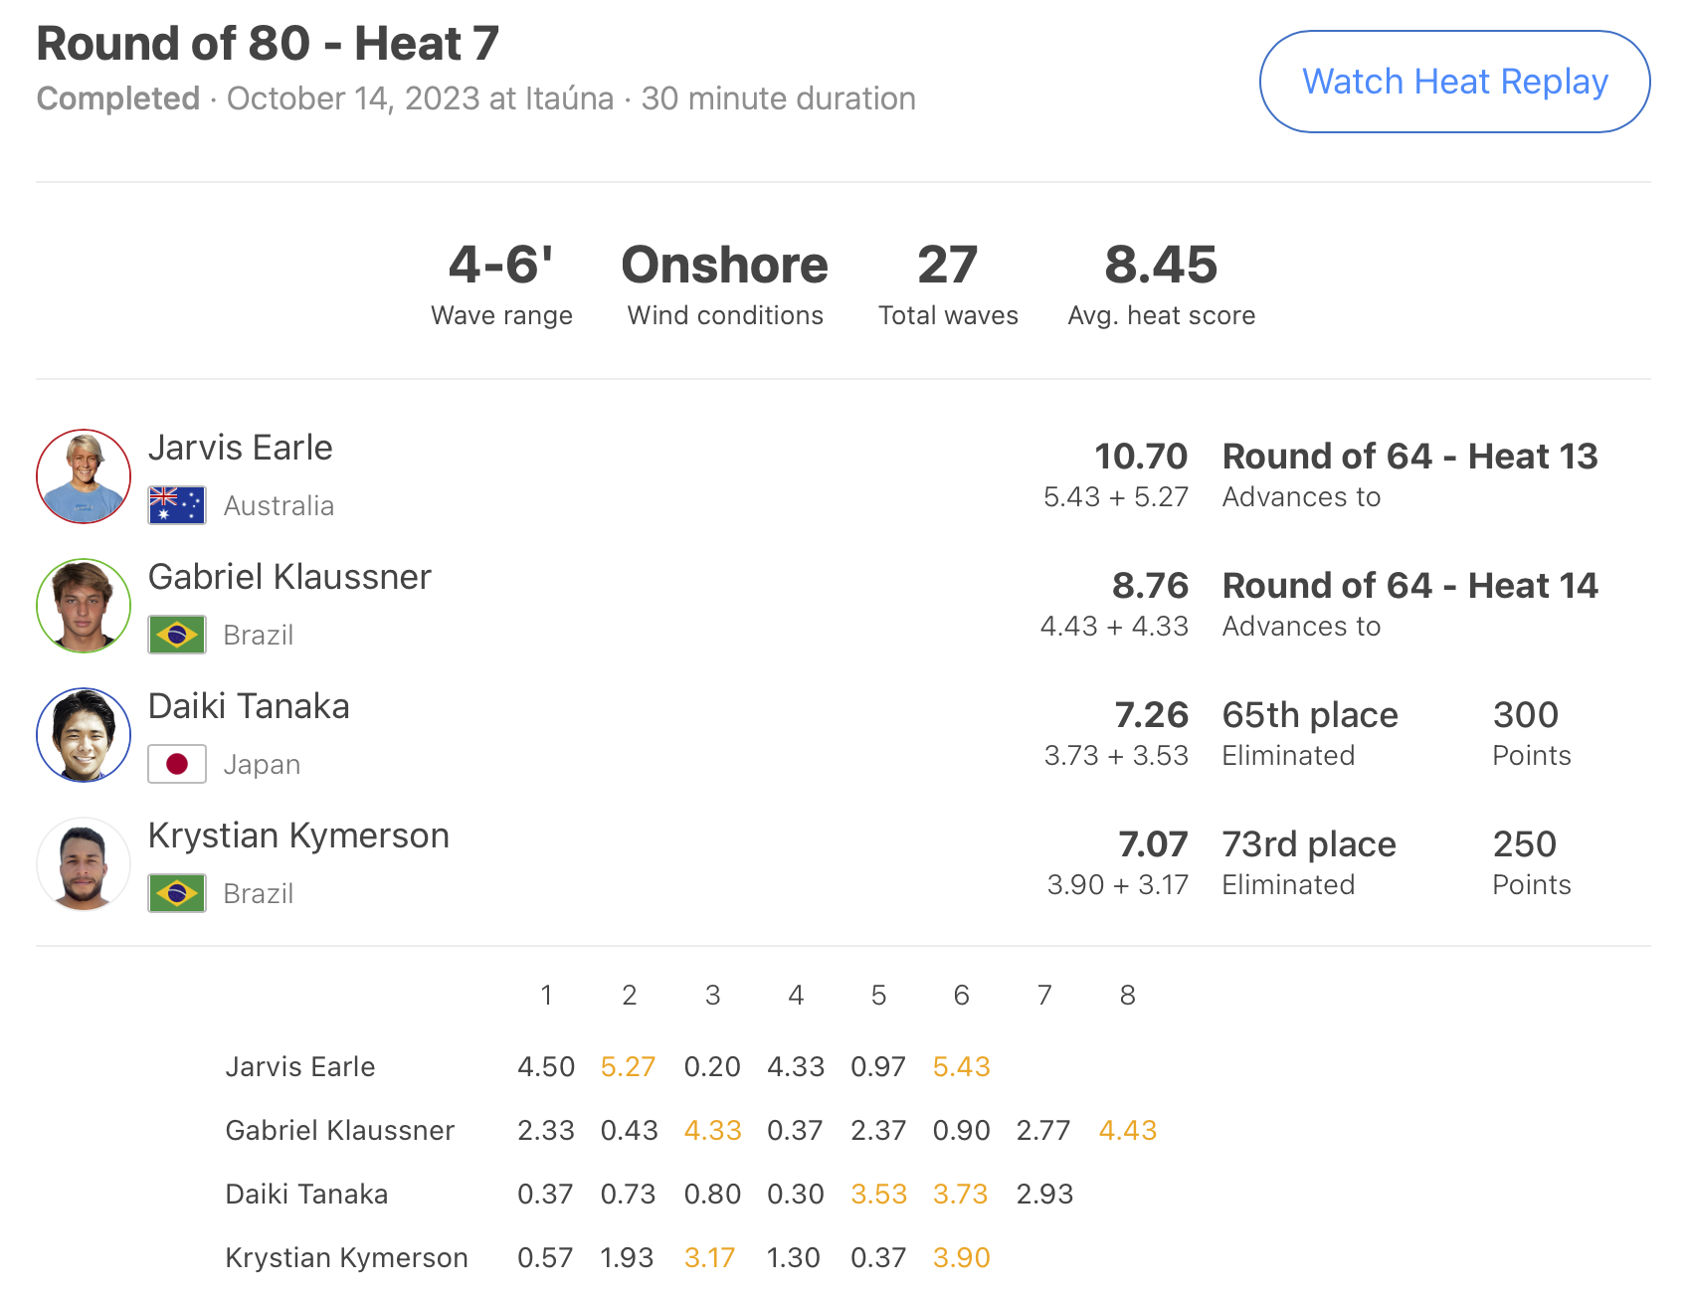Open the Gabriel Klaussner athlete name link

point(289,577)
